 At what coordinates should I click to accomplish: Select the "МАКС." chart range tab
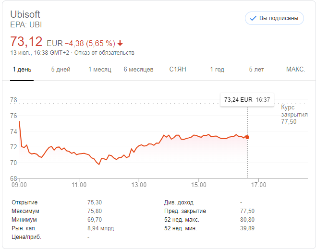pyautogui.click(x=295, y=70)
